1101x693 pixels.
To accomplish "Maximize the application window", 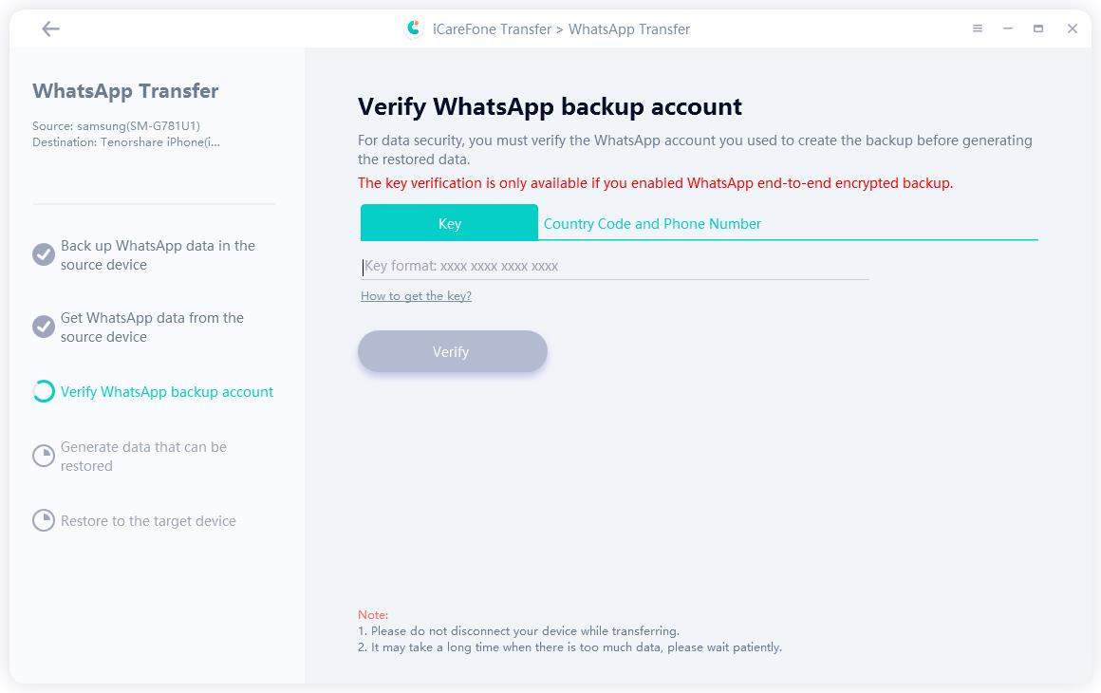I will (x=1037, y=28).
